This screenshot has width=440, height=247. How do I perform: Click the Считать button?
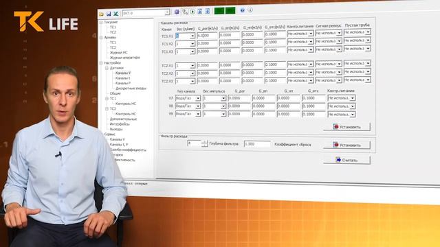coord(346,160)
